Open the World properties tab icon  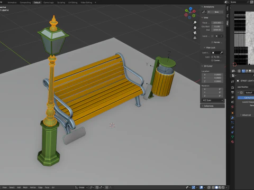(x=232, y=107)
